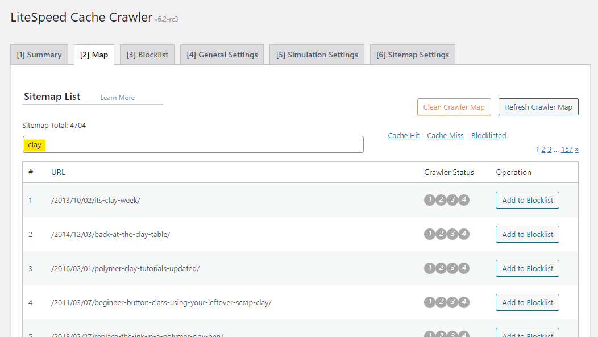
Task: Click the Clean Crawler Map button
Action: point(454,107)
